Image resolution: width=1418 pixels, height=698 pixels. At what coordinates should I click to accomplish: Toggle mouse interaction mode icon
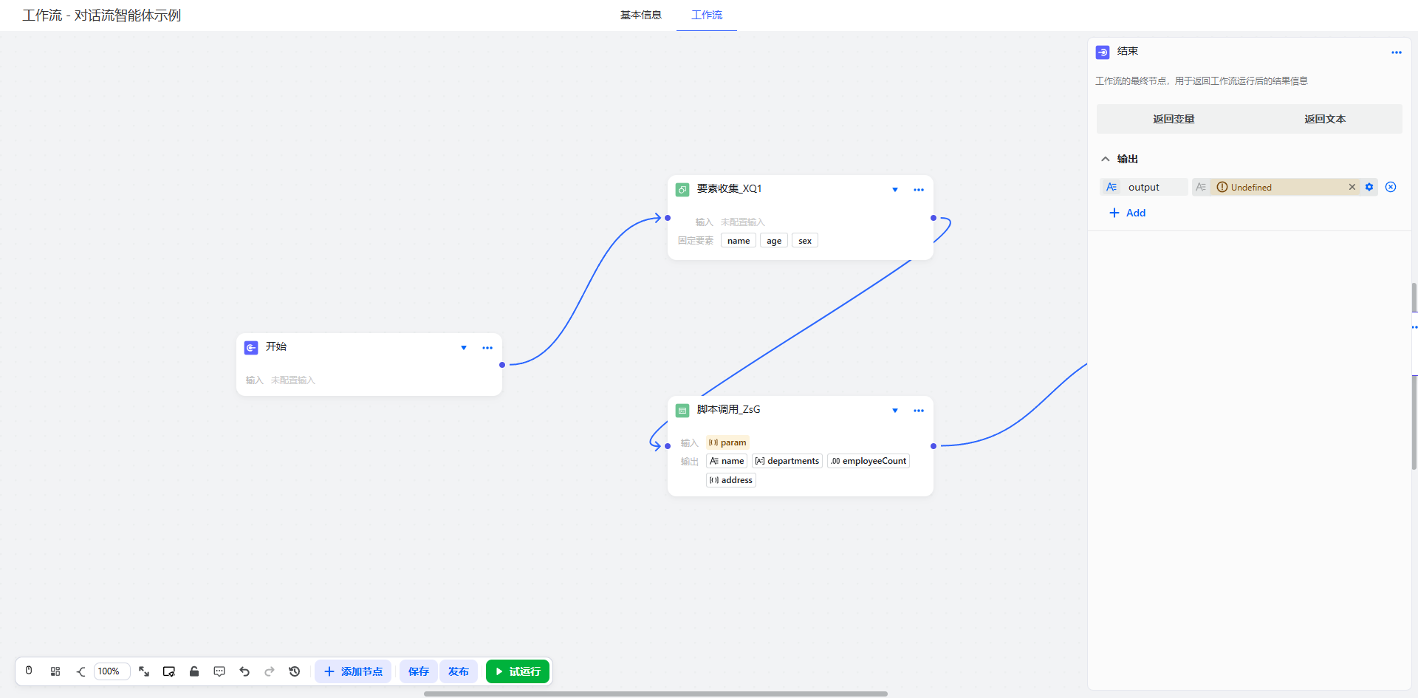29,671
